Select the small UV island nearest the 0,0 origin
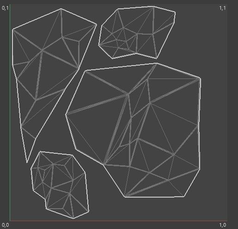The height and width of the screenshot is (229, 238). (x=60, y=185)
